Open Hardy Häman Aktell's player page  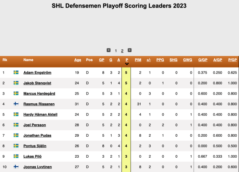(x=40, y=114)
